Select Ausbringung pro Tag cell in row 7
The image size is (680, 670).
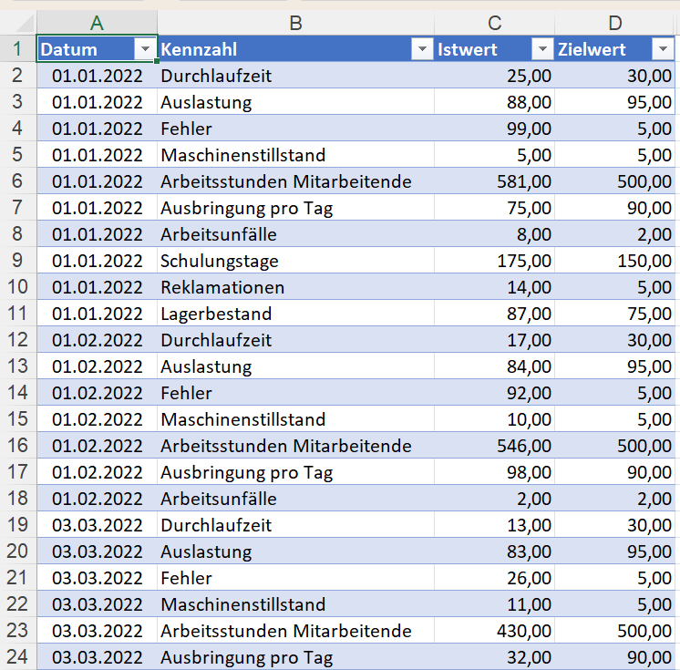[295, 208]
